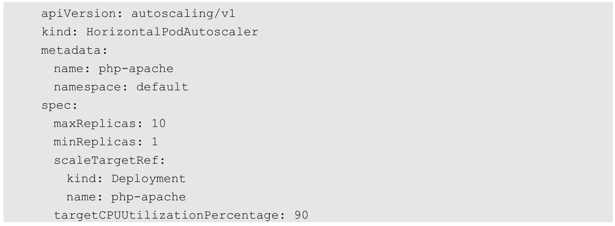Click the kind key above metadata
Screen dimensions: 615x226
pyautogui.click(x=56, y=32)
